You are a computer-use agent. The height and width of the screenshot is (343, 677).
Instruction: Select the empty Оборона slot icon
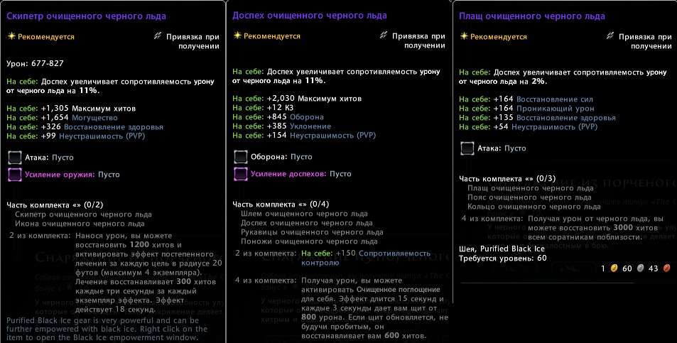[240, 157]
